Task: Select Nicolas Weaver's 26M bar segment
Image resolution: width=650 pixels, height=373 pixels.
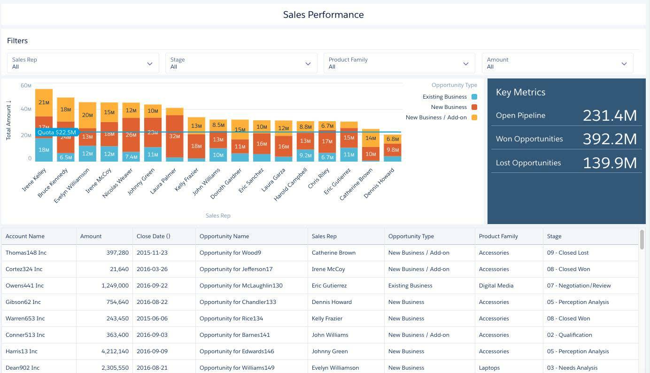Action: click(131, 135)
